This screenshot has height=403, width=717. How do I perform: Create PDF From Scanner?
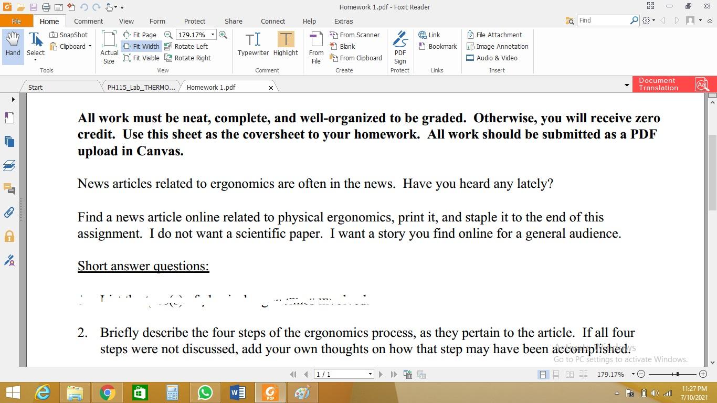coord(356,35)
